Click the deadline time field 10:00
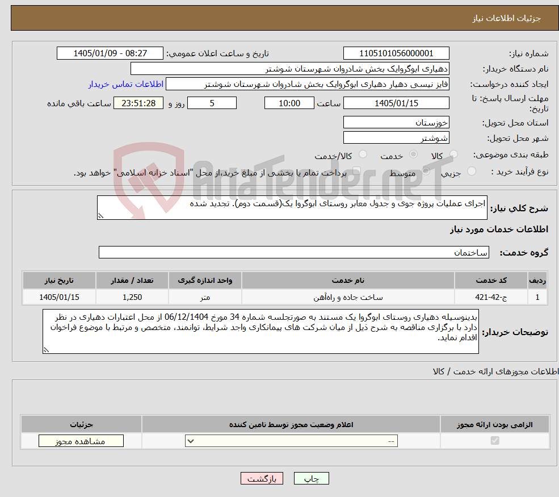 coord(289,103)
